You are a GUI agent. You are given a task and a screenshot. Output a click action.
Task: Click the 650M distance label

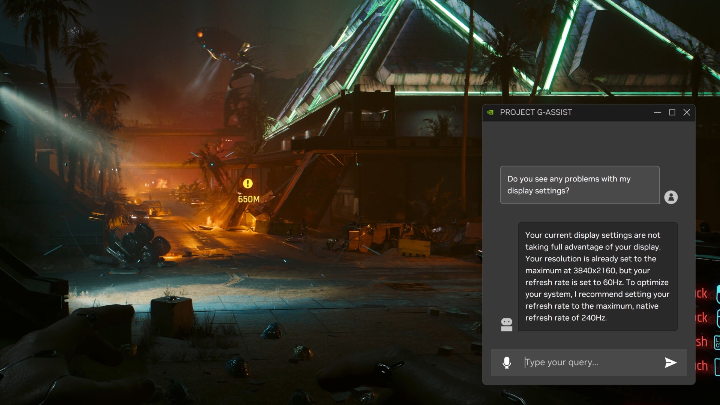[x=249, y=199]
